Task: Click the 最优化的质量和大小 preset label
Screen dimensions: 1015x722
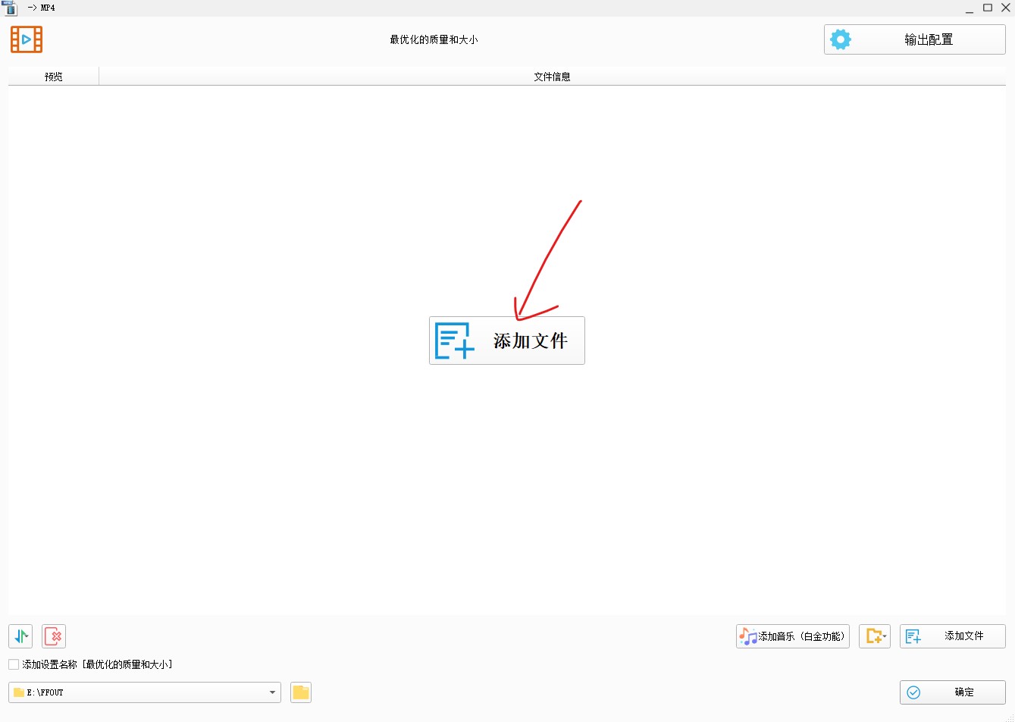Action: (x=434, y=39)
